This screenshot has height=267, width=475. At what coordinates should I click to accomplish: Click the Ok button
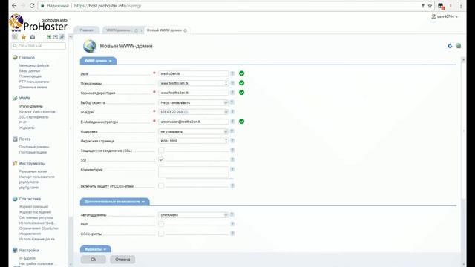(x=94, y=260)
